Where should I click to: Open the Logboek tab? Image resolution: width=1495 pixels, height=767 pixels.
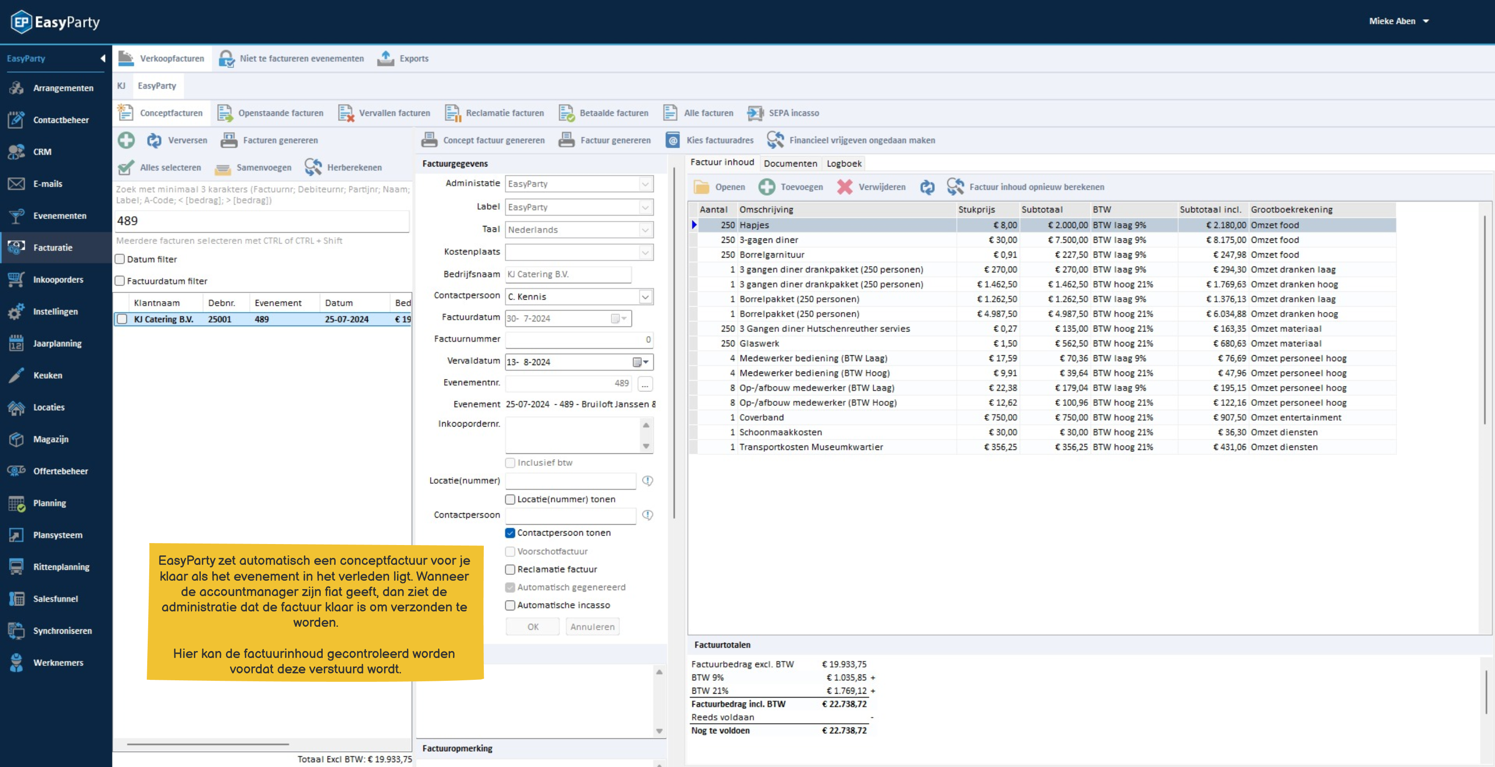pyautogui.click(x=844, y=164)
